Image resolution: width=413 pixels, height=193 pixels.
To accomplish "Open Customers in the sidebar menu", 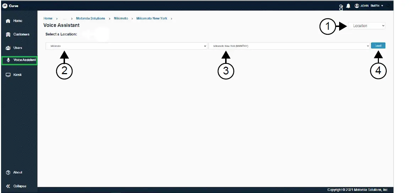I will (x=21, y=34).
